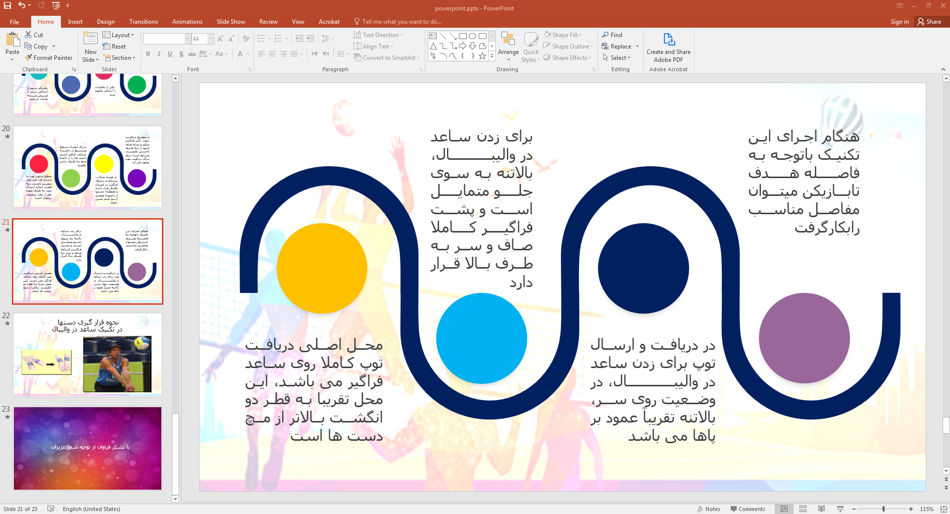Open the Shape Outline dropdown

point(568,46)
